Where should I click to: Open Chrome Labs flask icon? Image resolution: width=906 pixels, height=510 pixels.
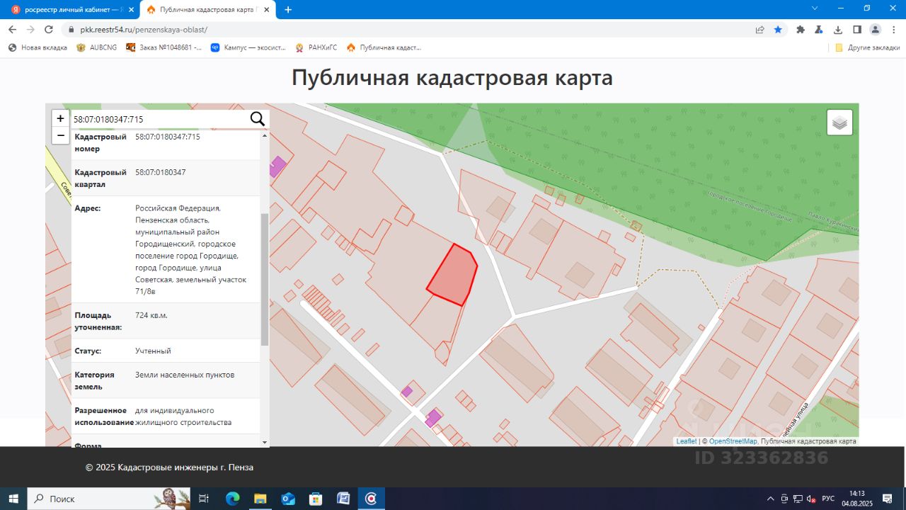click(819, 30)
